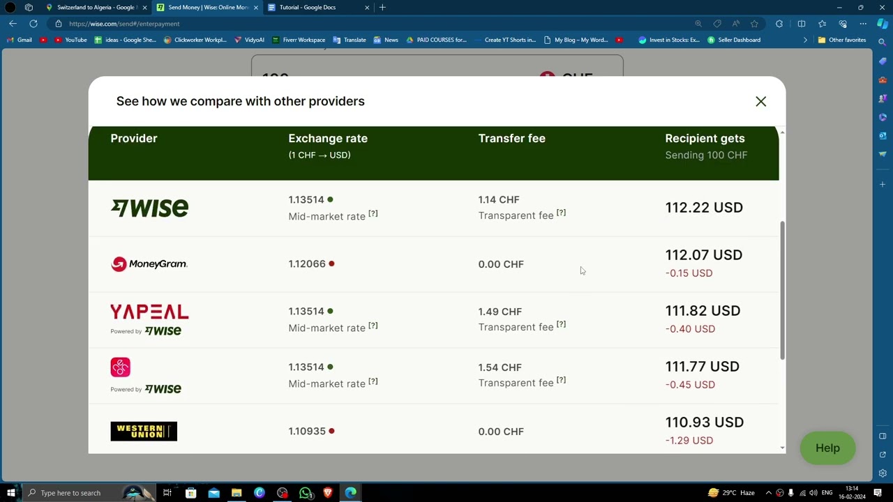Click the MoneyGram logo

(x=149, y=264)
